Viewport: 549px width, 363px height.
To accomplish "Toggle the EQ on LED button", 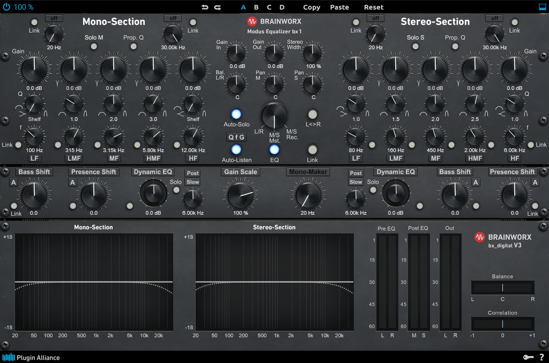I will coord(274,149).
